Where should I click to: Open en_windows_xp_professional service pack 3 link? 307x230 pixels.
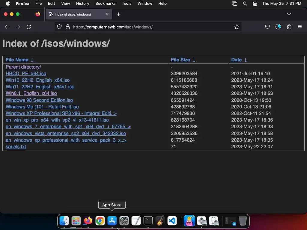tap(66, 140)
